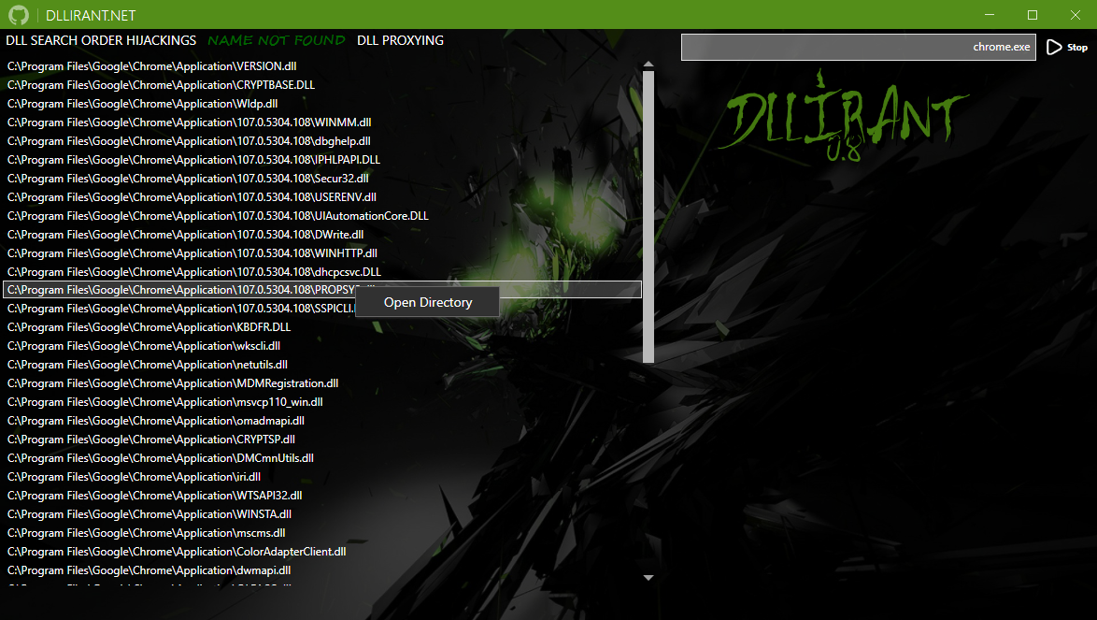The height and width of the screenshot is (620, 1097).
Task: Click the Stop play-arrow icon
Action: (1054, 47)
